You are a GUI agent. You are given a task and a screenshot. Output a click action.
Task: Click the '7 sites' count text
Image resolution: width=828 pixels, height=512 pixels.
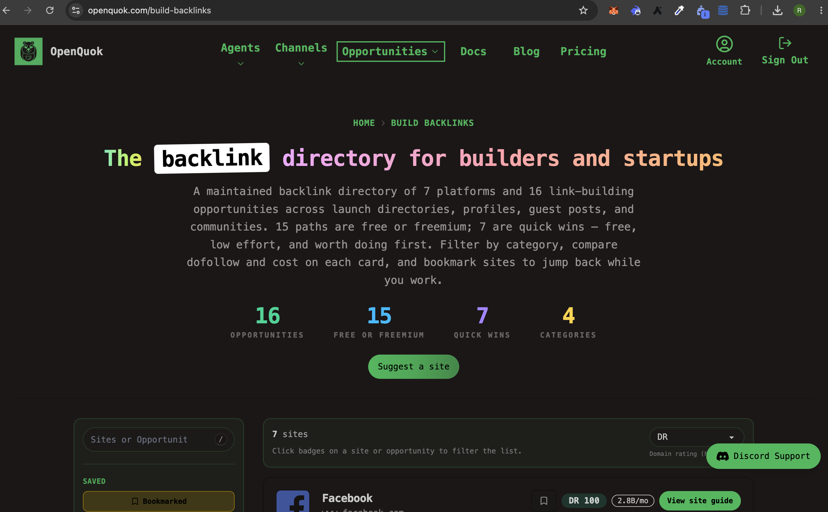[x=290, y=434]
